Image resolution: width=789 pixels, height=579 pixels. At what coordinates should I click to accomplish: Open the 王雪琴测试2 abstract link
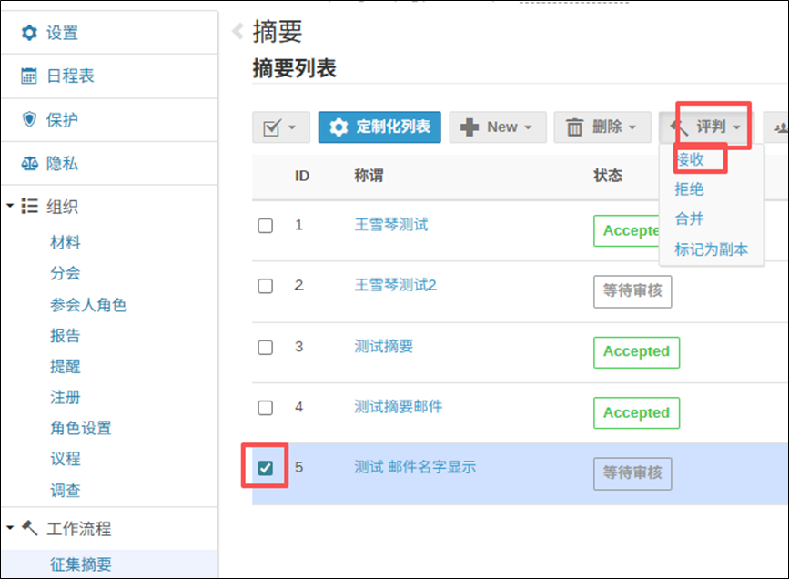[396, 285]
